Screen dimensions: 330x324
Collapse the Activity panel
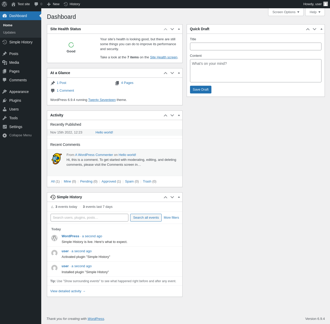pyautogui.click(x=179, y=115)
